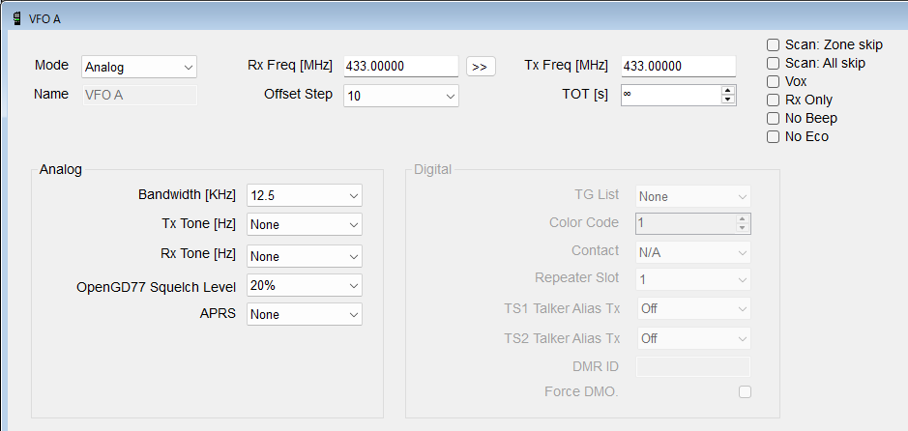Image resolution: width=908 pixels, height=431 pixels.
Task: Click the >> copy frequency button
Action: 481,66
